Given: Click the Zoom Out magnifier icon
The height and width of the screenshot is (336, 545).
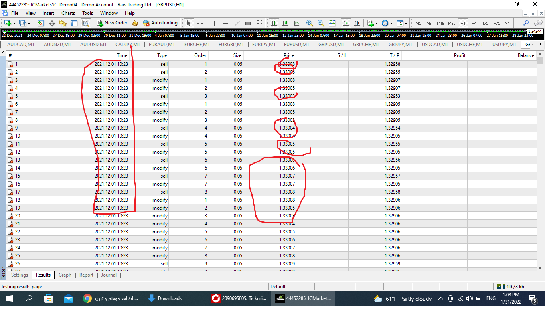Looking at the screenshot, I should [320, 23].
